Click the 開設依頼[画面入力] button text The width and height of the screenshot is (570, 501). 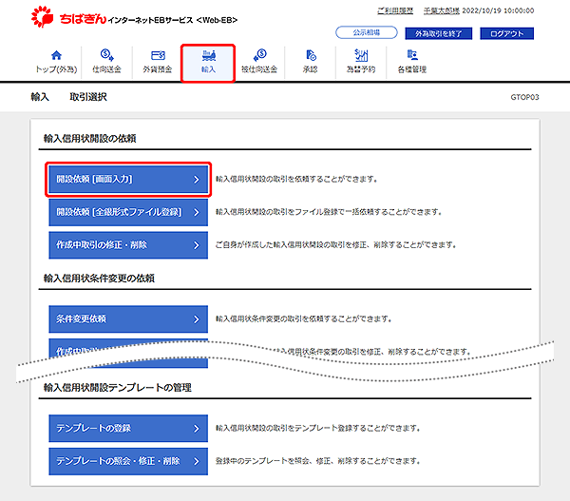[x=94, y=179]
